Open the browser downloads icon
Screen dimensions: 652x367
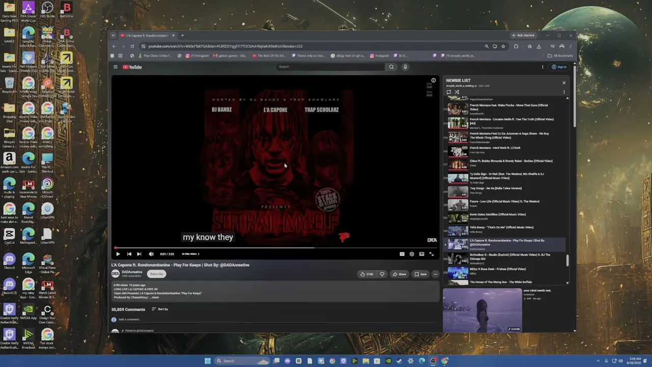click(539, 46)
